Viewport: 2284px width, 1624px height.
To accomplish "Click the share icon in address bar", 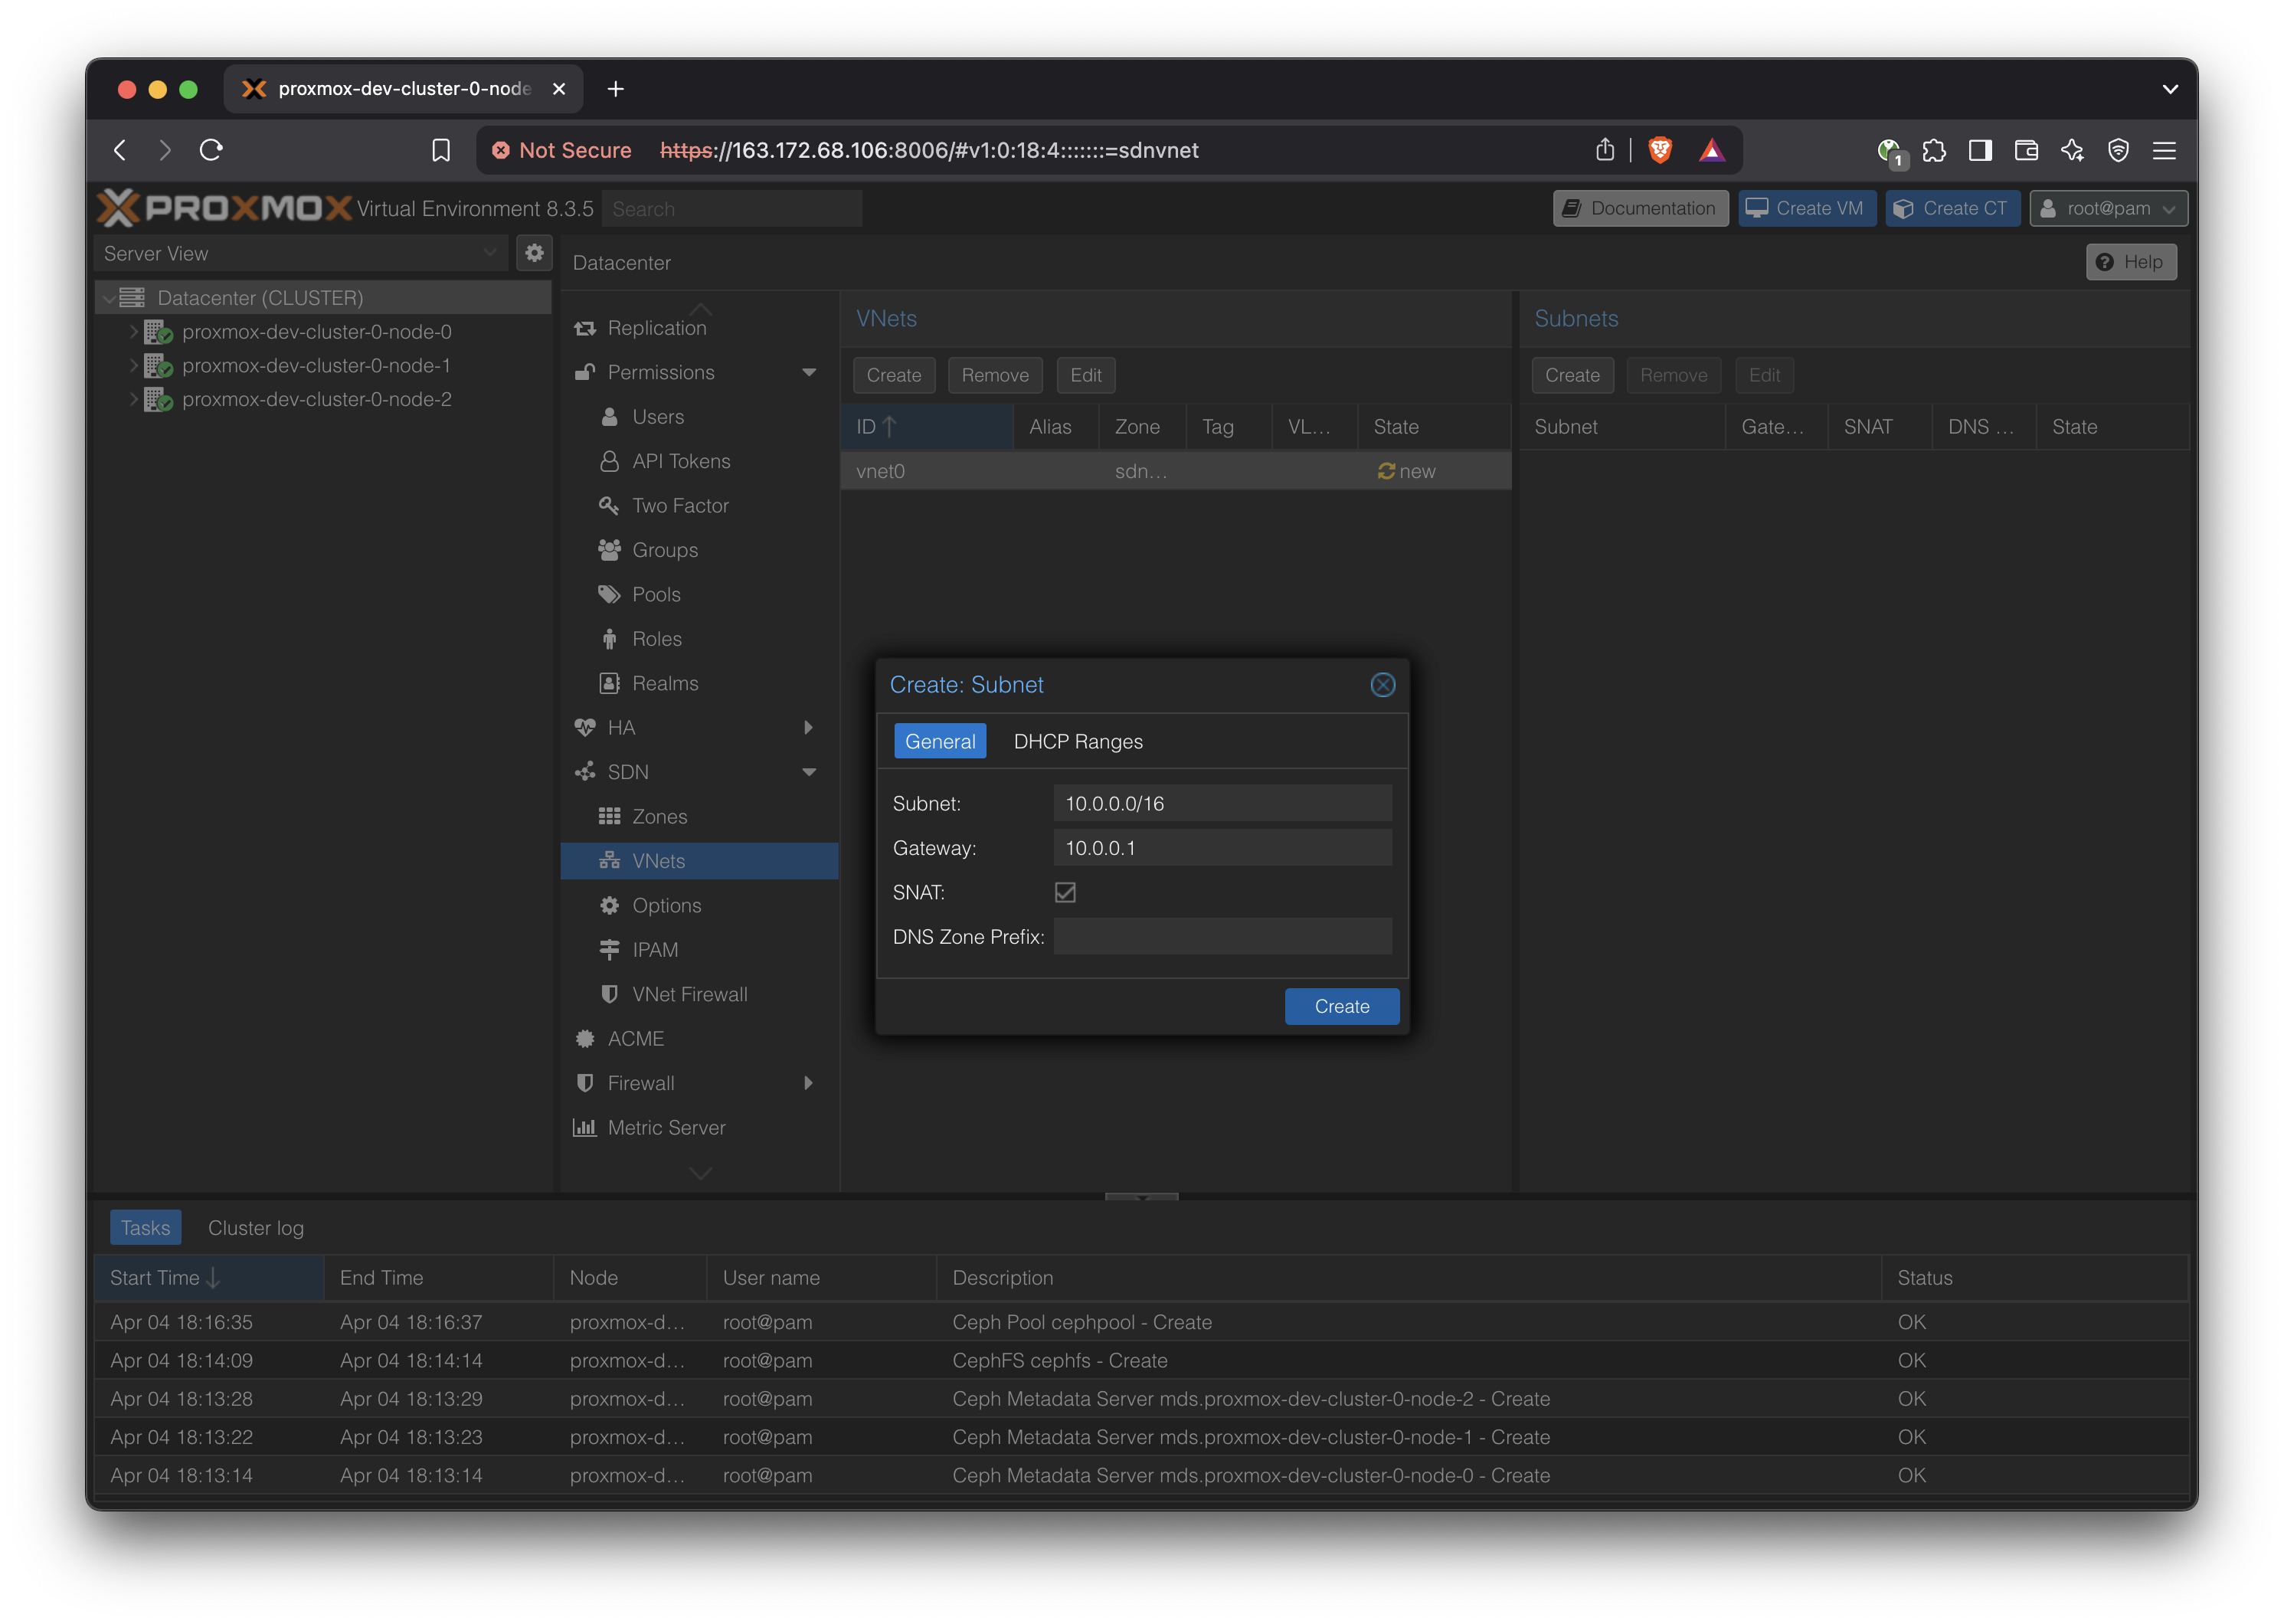I will point(1605,150).
